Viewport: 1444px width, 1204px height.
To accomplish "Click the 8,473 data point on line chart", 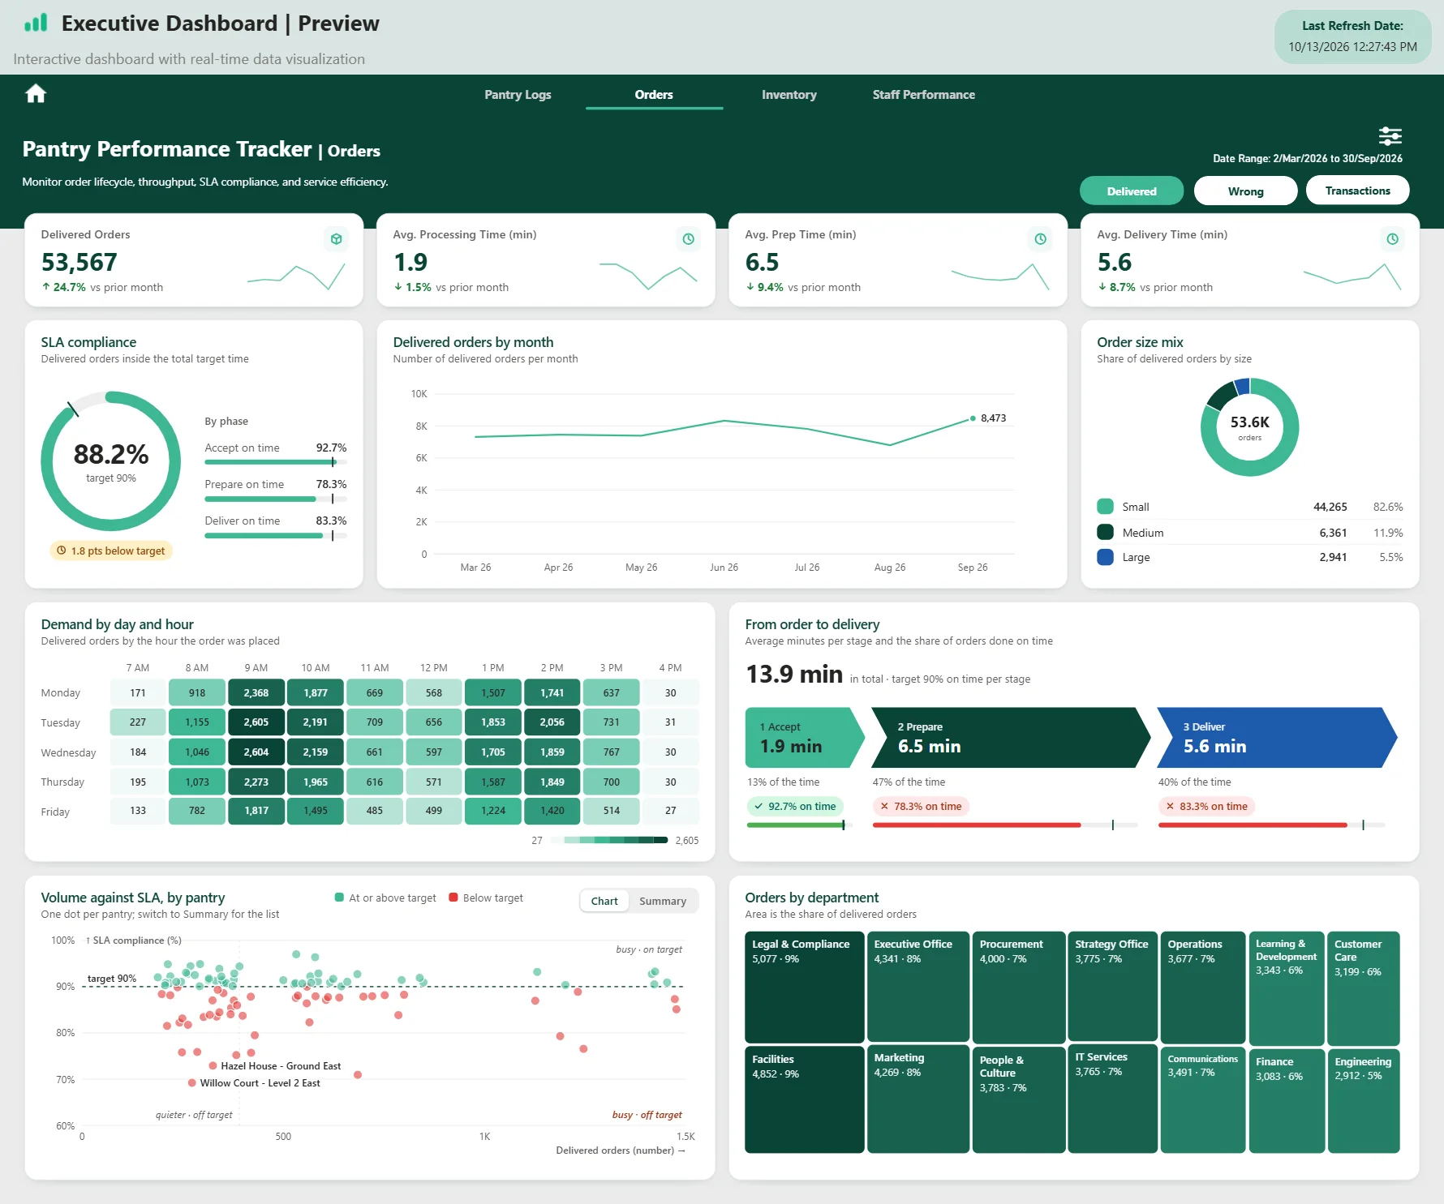I will (x=973, y=418).
